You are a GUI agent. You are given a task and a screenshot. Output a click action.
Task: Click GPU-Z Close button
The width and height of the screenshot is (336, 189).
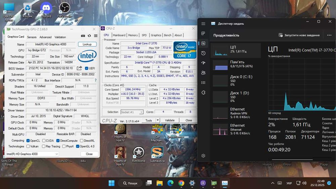pyautogui.click(x=89, y=154)
